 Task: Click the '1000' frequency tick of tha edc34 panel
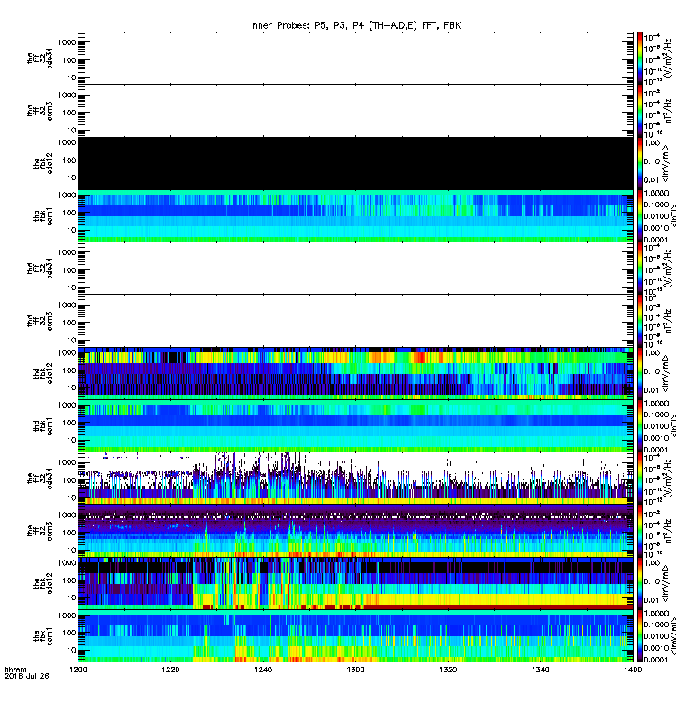[x=67, y=42]
